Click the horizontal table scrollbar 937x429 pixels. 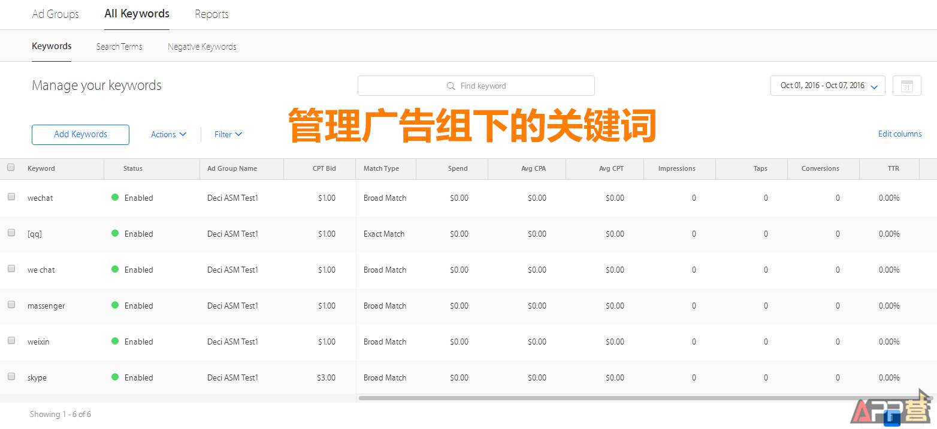[645, 398]
